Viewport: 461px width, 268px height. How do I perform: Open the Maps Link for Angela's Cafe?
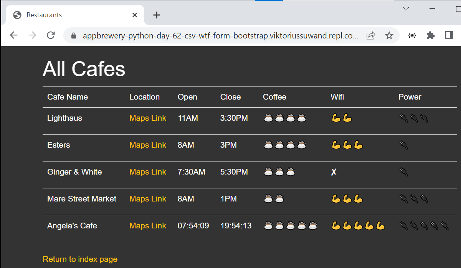click(148, 226)
